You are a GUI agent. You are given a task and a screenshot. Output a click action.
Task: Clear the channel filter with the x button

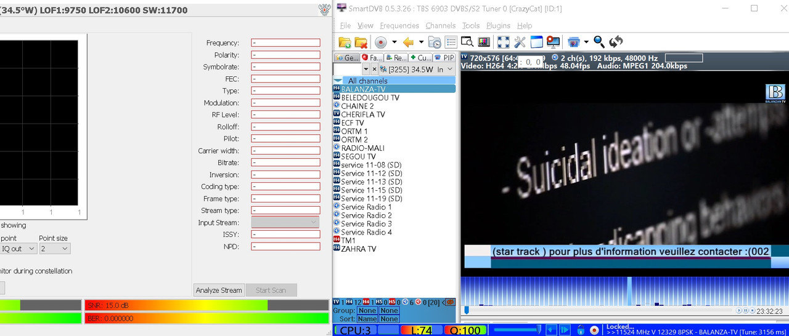pos(374,70)
